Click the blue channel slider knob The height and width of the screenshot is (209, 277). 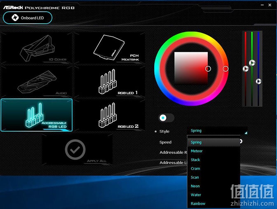[258, 82]
